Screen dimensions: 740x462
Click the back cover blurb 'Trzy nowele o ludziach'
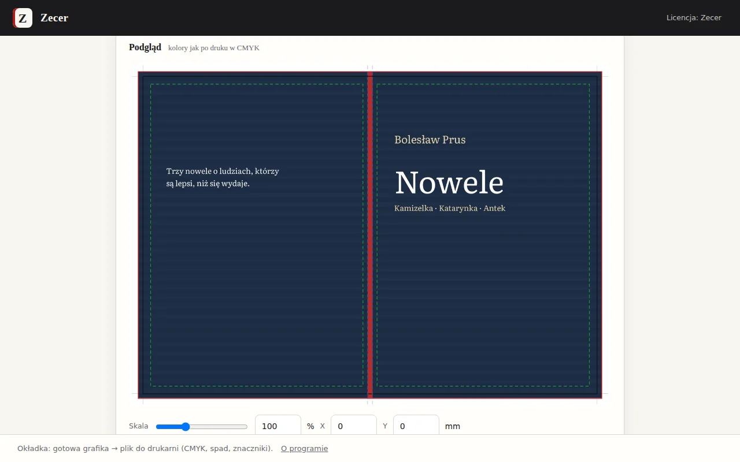coord(223,177)
